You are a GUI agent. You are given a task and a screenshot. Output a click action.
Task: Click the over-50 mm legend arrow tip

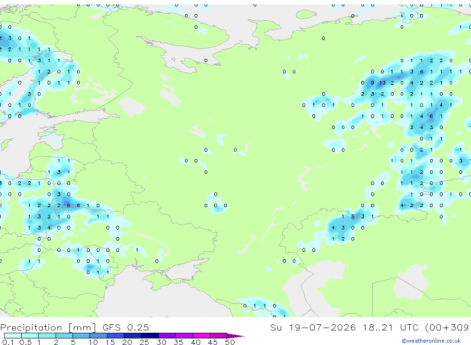tap(235, 336)
